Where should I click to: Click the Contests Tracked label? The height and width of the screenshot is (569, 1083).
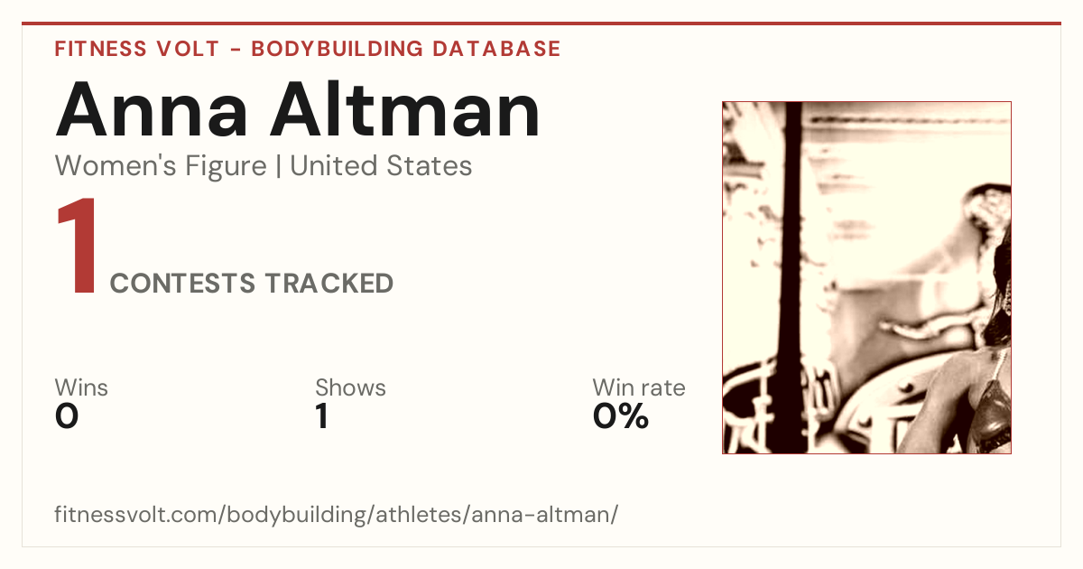tap(252, 284)
